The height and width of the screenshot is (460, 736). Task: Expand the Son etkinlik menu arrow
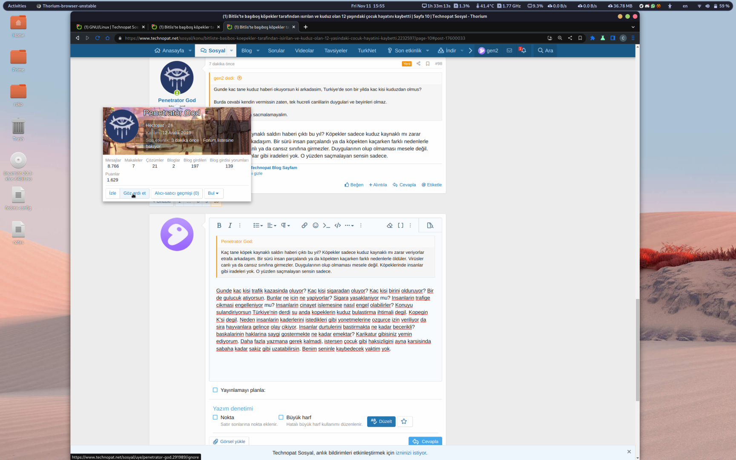[427, 51]
